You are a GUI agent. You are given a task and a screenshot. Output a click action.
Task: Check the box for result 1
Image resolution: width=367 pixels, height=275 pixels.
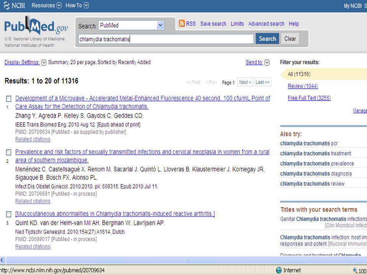pos(9,99)
